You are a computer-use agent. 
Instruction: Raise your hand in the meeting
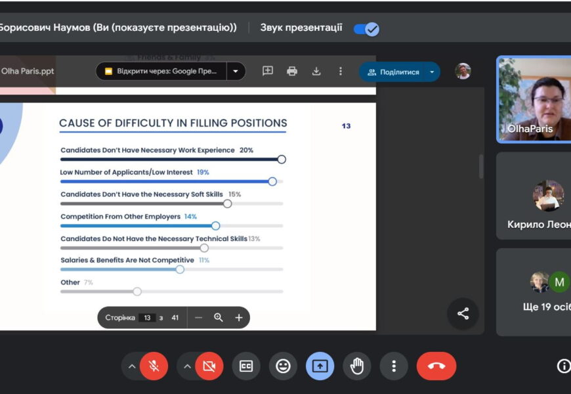pos(356,366)
